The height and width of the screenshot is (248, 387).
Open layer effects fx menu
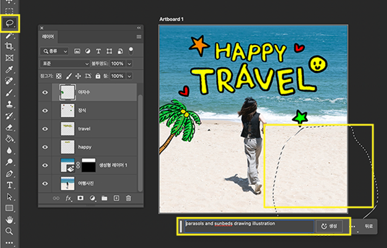(x=68, y=198)
